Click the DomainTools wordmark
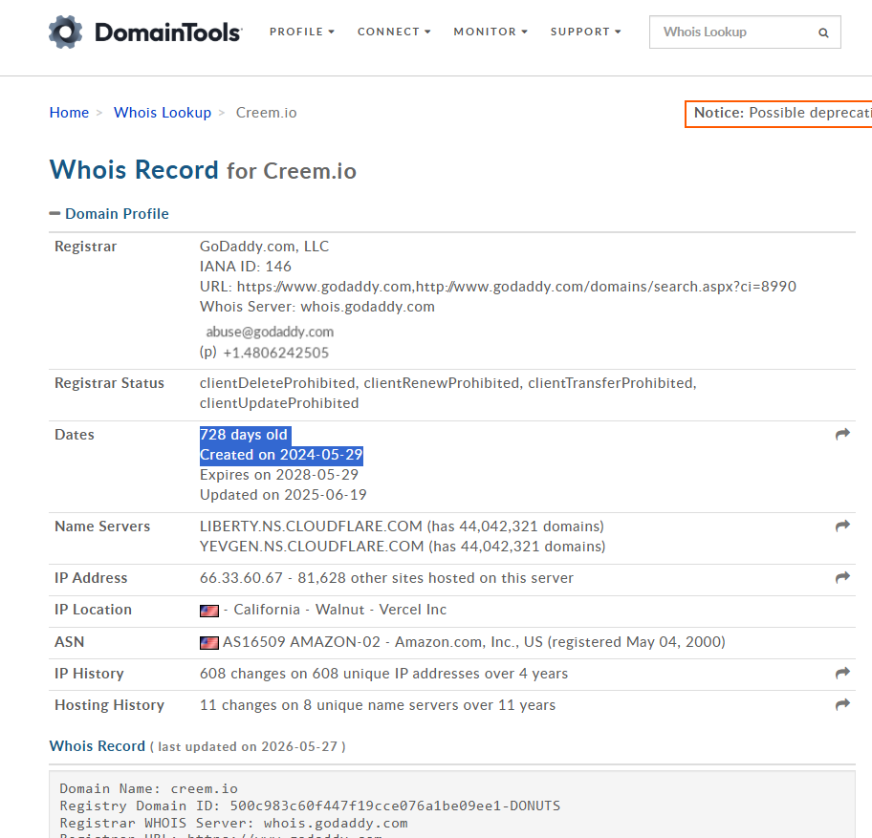The image size is (872, 838). coord(168,32)
